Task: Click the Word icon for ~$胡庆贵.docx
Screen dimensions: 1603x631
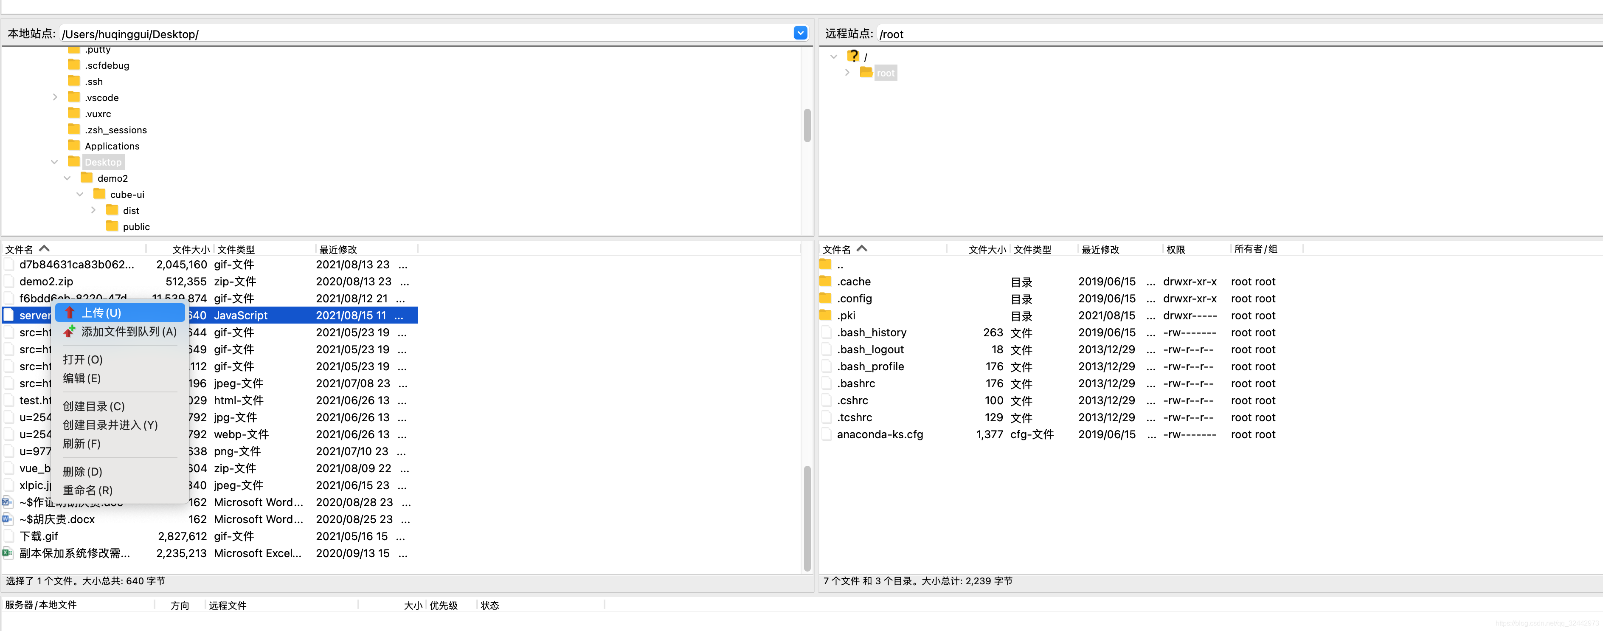Action: (8, 519)
